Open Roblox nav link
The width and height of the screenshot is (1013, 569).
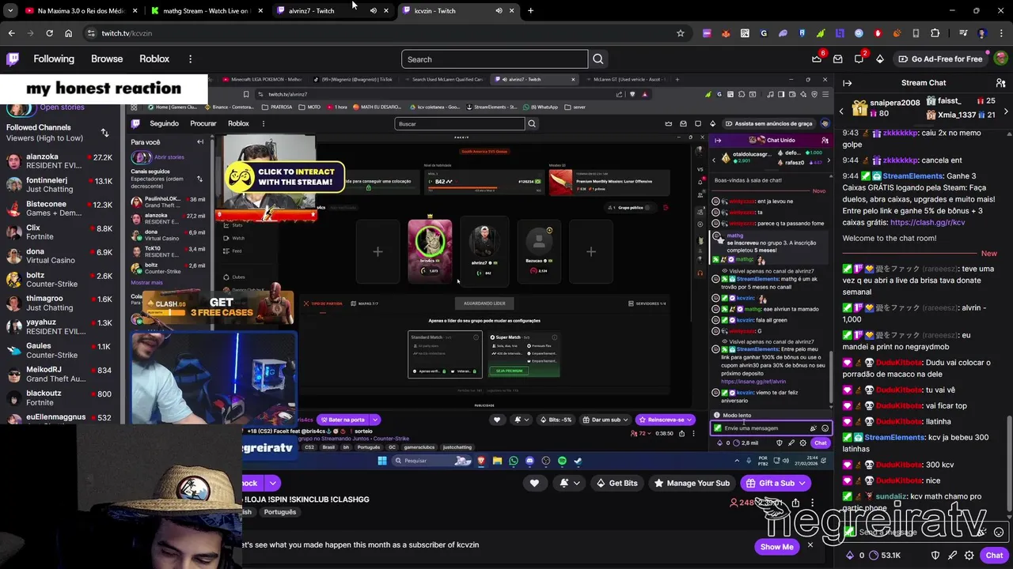pyautogui.click(x=154, y=59)
